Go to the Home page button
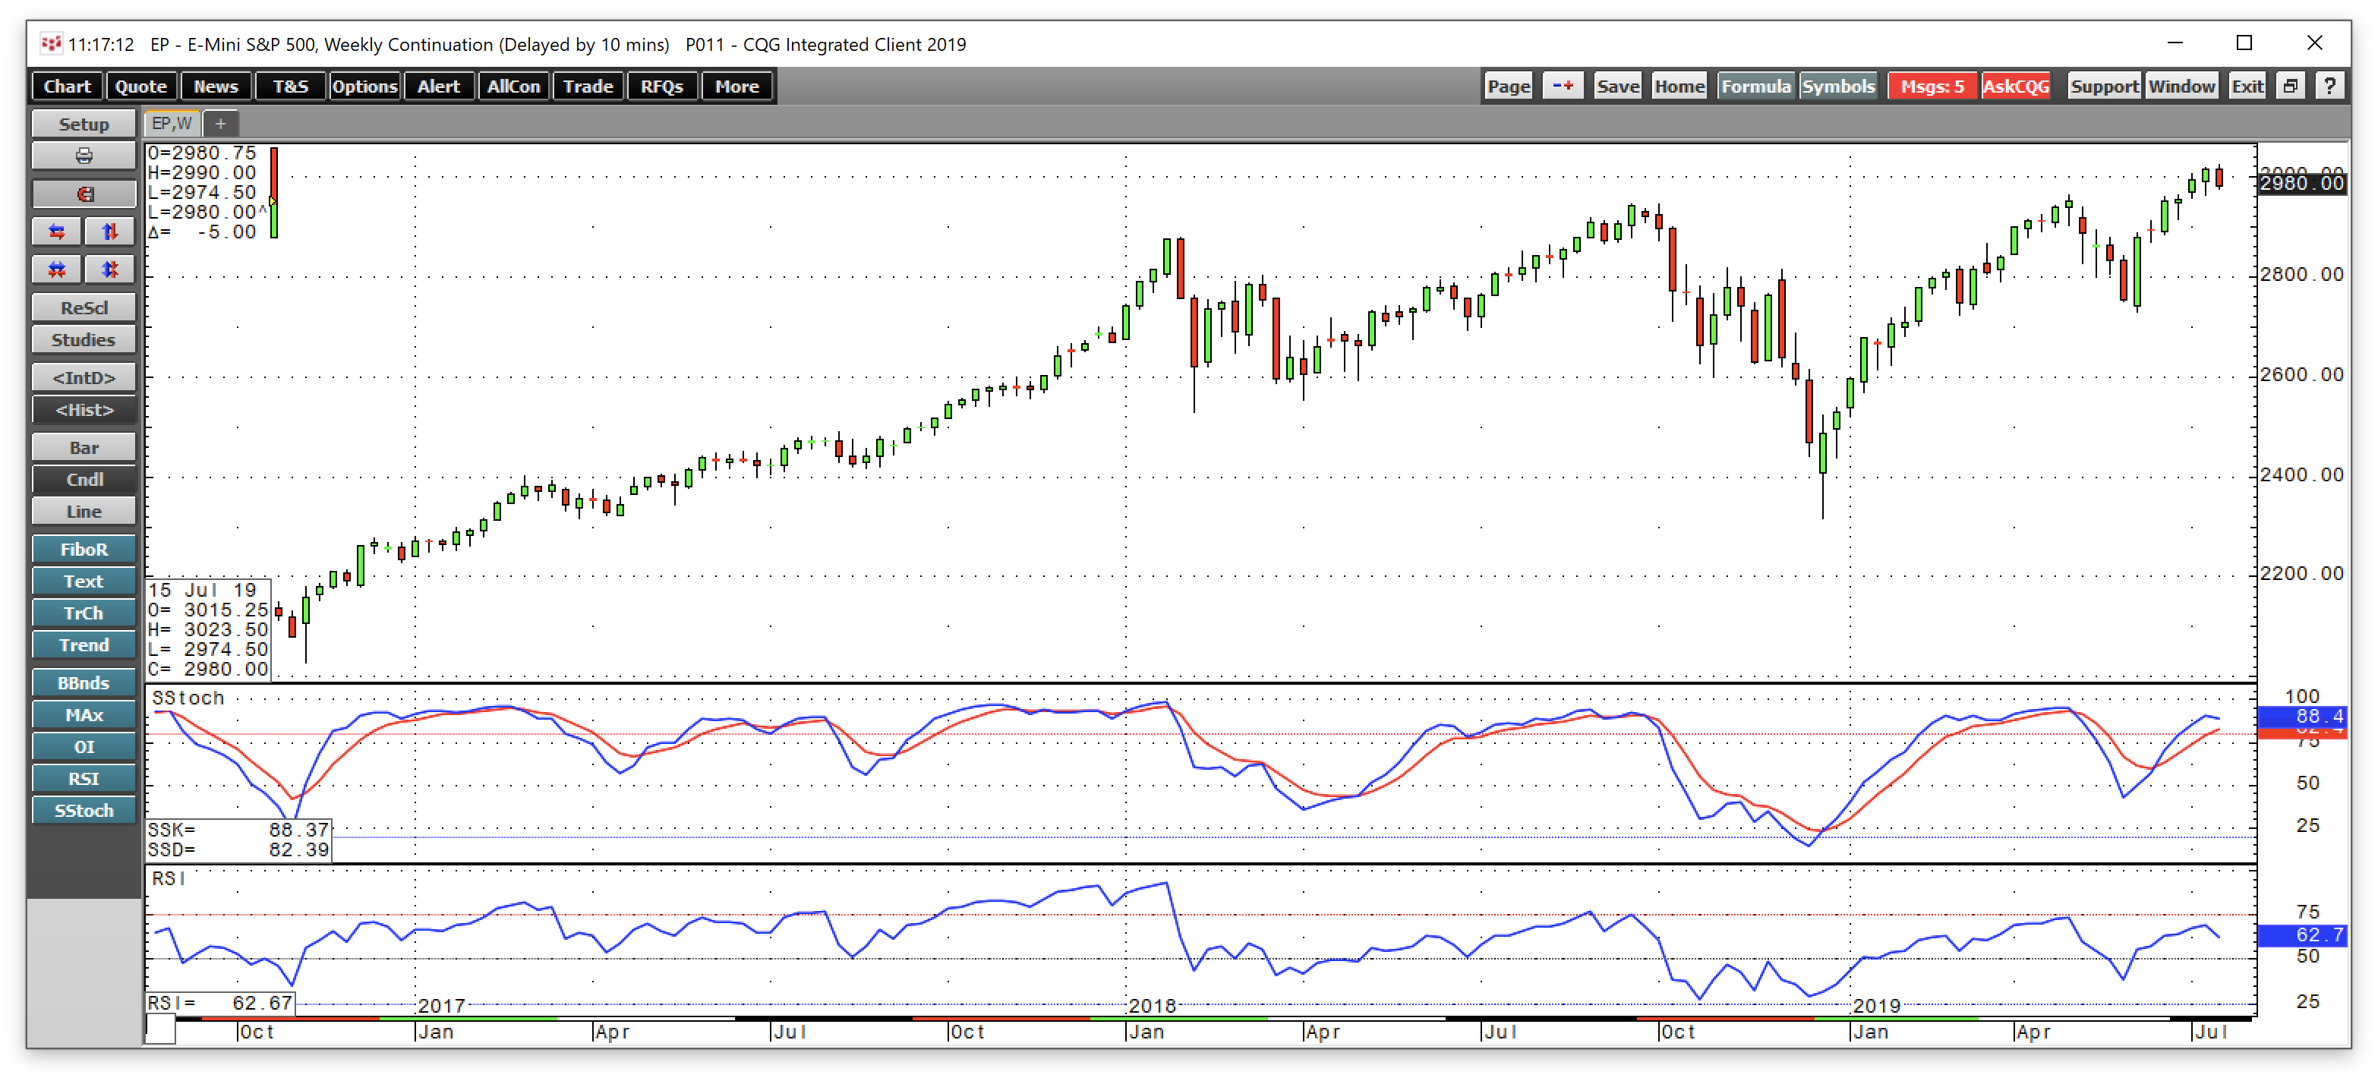The image size is (2378, 1081). [1679, 87]
